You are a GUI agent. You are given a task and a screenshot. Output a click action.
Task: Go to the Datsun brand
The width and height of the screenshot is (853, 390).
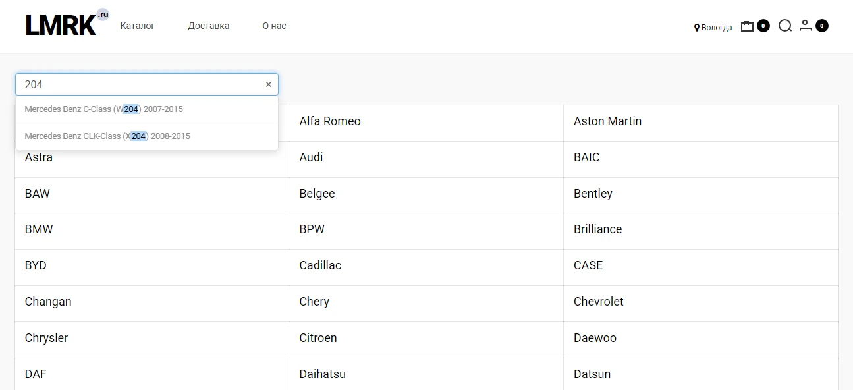(592, 374)
